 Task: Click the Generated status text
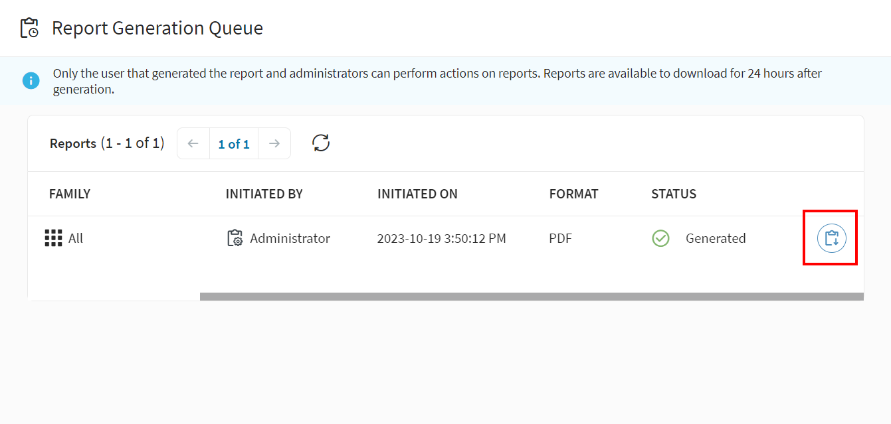(716, 238)
